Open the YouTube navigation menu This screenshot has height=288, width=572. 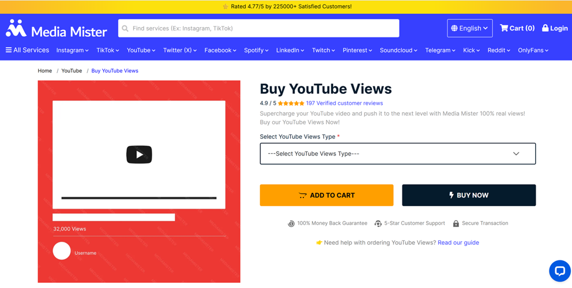141,51
